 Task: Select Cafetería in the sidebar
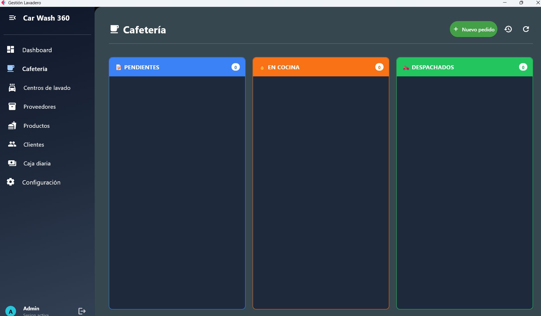tap(35, 69)
